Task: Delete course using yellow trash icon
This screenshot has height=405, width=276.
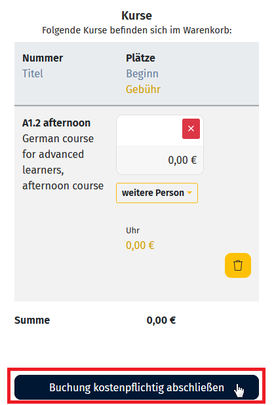Action: (238, 265)
